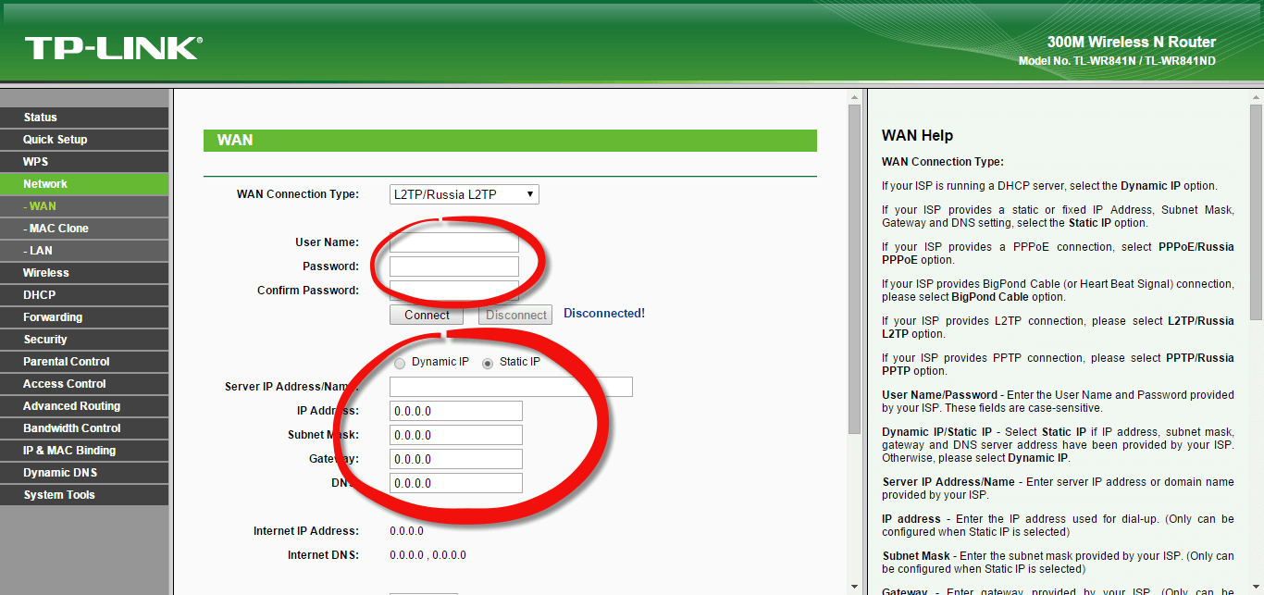Click the help panel scrollbar thumb
This screenshot has height=595, width=1264.
tap(1256, 212)
